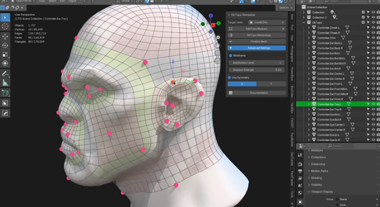The image size is (380, 207).
Task: Uncheck the Collection 2 exclude checkbox
Action: pyautogui.click(x=363, y=17)
